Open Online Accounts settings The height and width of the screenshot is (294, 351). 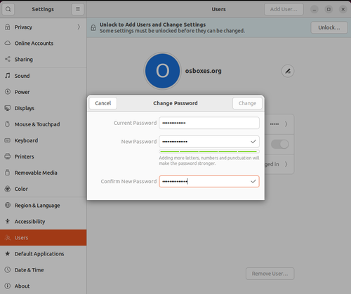tap(44, 44)
